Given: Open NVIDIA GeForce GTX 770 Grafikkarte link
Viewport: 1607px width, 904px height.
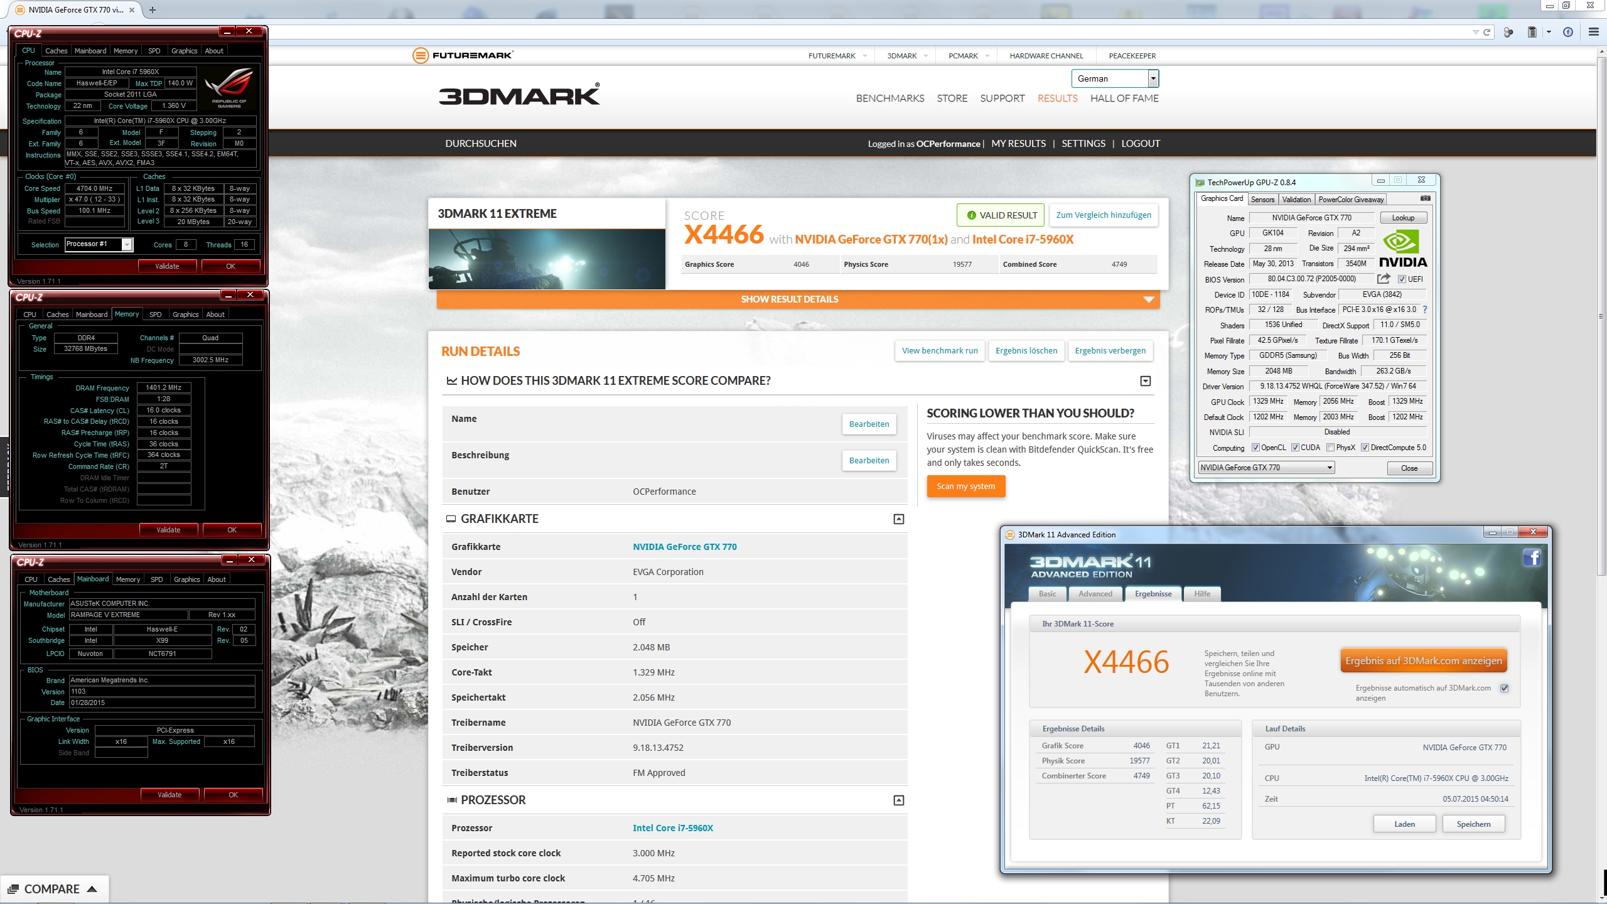Looking at the screenshot, I should [684, 547].
